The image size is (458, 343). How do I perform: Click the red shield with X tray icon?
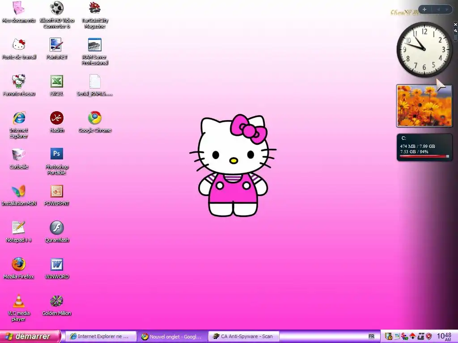(x=428, y=336)
